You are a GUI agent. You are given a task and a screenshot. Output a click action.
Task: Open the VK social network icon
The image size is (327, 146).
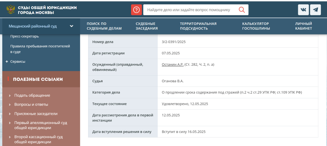[303, 10]
